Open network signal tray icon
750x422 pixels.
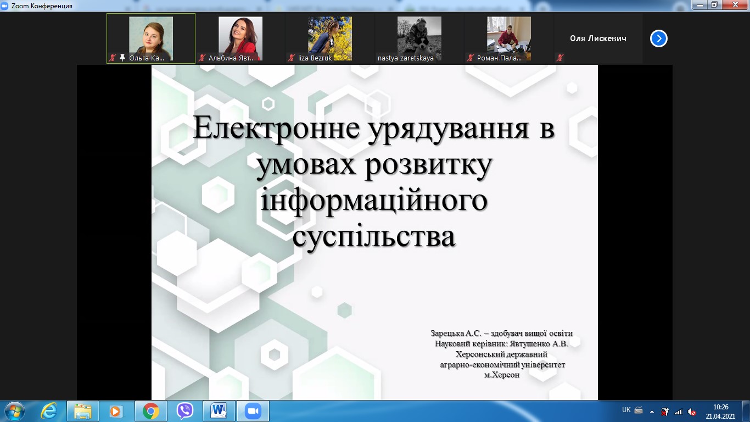point(679,411)
